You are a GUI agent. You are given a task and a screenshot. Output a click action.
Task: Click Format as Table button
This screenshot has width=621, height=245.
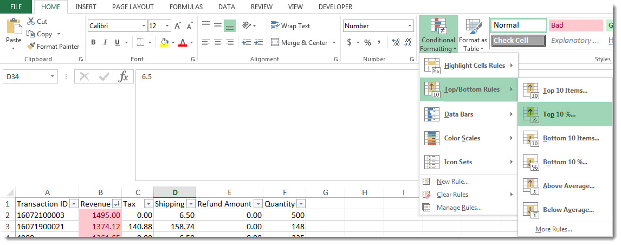pos(473,35)
